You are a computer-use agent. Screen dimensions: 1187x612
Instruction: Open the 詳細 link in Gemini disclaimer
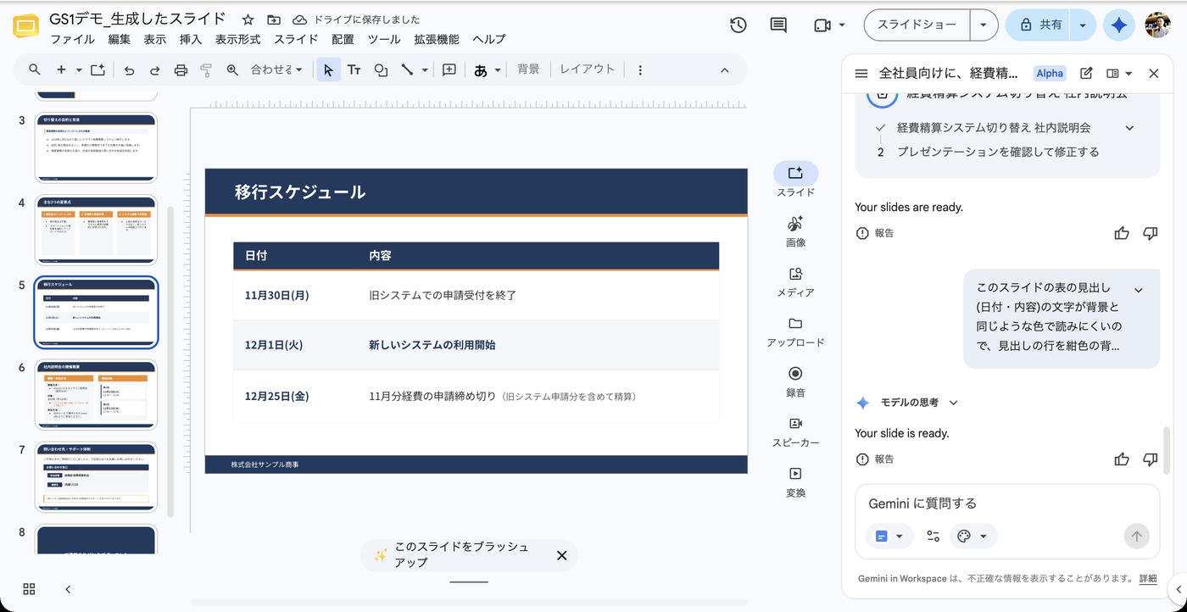pos(1148,579)
